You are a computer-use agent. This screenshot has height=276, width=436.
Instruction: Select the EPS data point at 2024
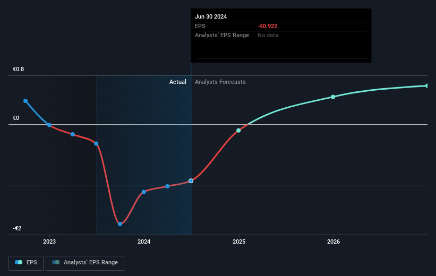(x=144, y=192)
